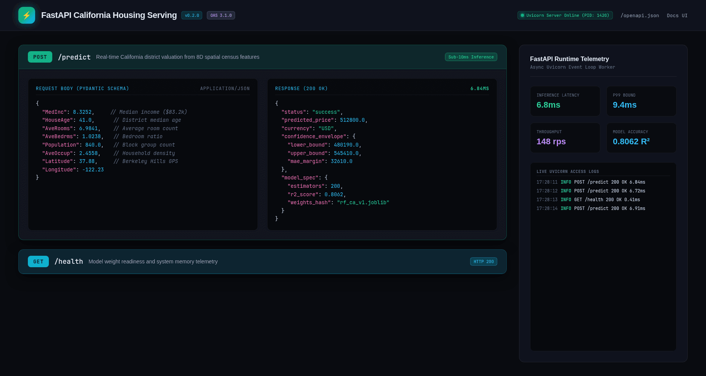The width and height of the screenshot is (706, 376).
Task: Select the HouseAge value 41.0
Action: tap(85, 120)
